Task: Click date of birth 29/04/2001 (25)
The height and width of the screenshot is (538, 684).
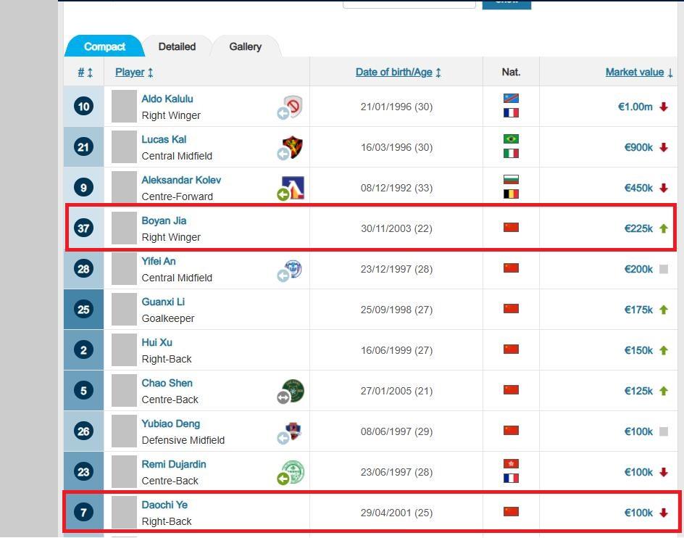Action: tap(396, 513)
